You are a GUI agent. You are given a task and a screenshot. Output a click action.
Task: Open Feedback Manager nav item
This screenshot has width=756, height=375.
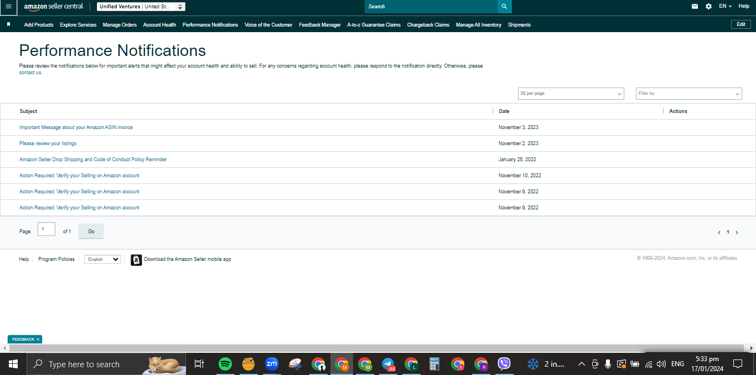point(320,25)
